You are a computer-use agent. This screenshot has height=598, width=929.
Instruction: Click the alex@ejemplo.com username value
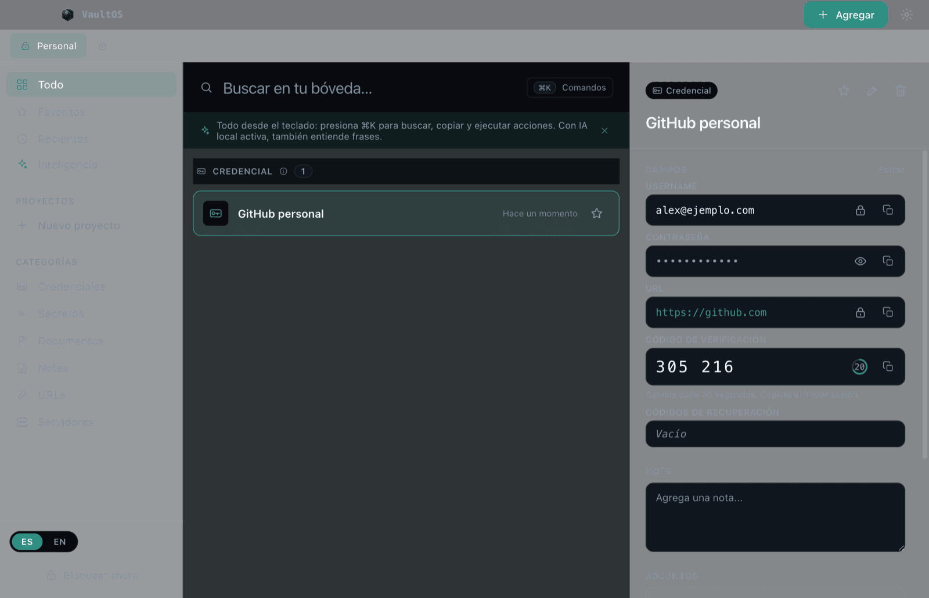click(x=705, y=210)
